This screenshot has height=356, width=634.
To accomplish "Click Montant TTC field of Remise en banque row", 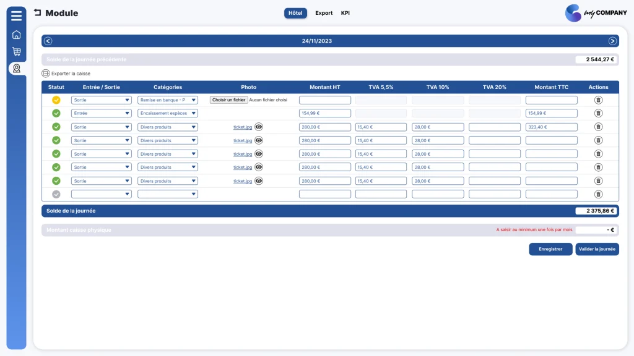I will 551,100.
